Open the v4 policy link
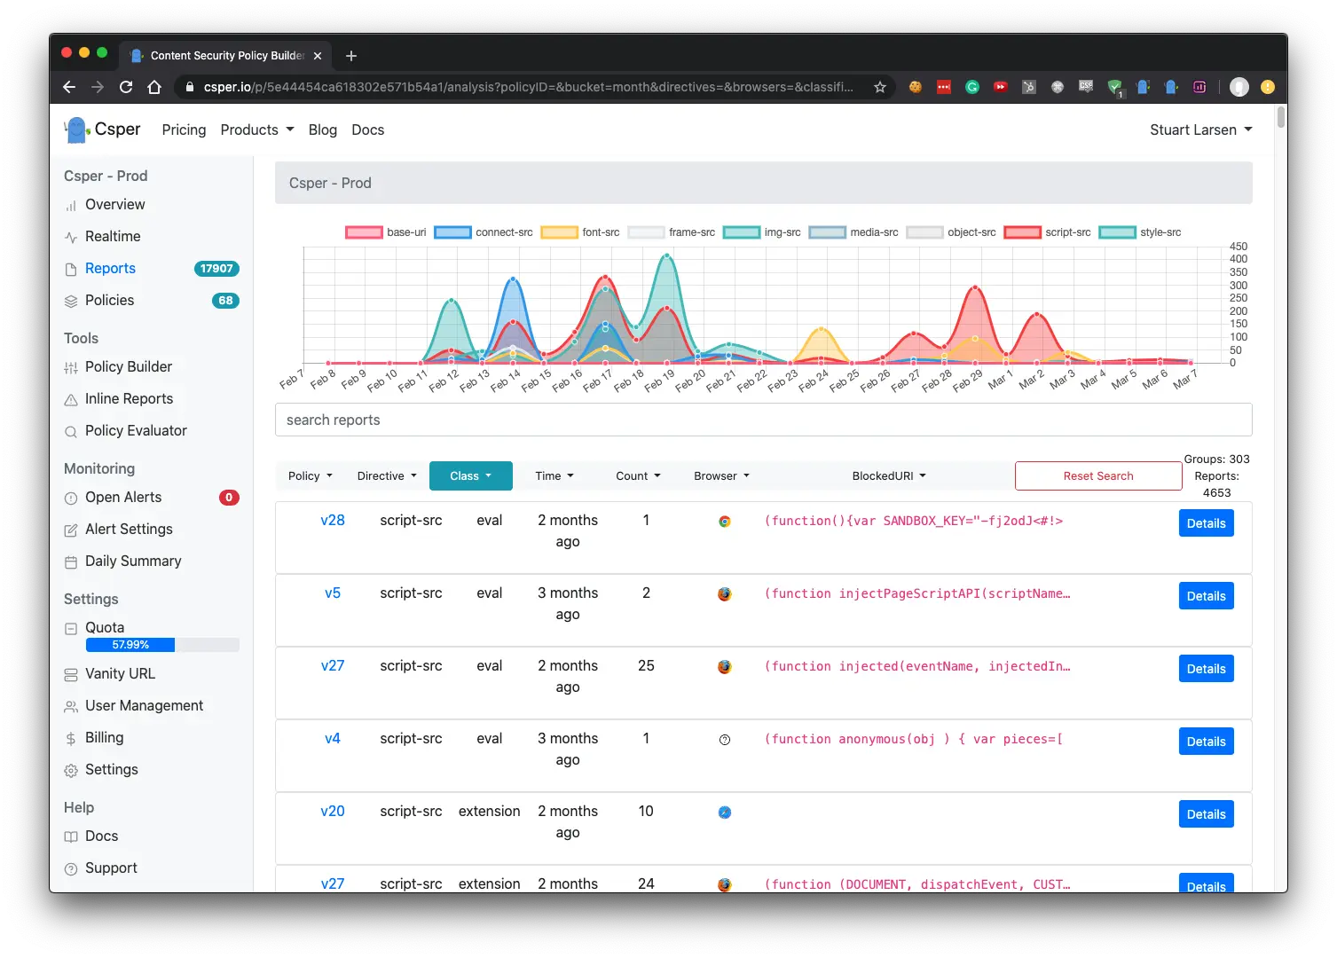 coord(333,739)
